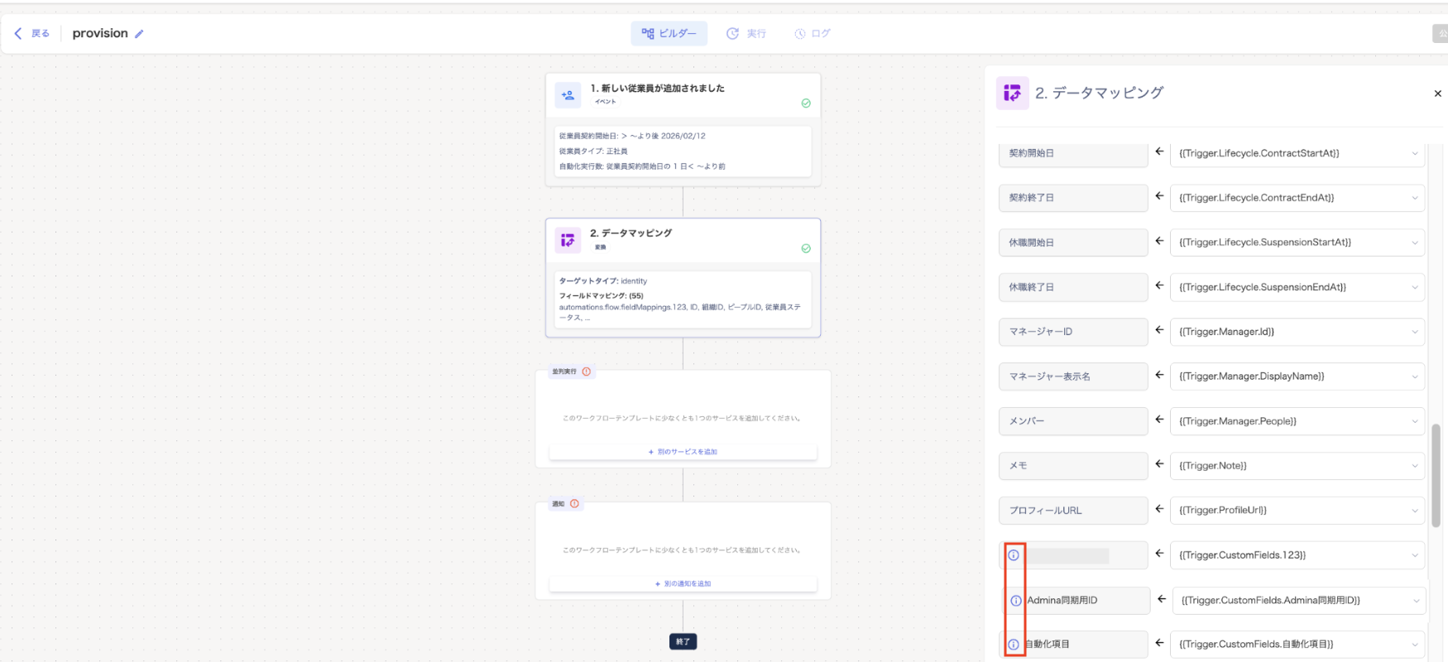Select the 2. データマッピング card title on canvas
Image resolution: width=1448 pixels, height=662 pixels.
point(631,233)
